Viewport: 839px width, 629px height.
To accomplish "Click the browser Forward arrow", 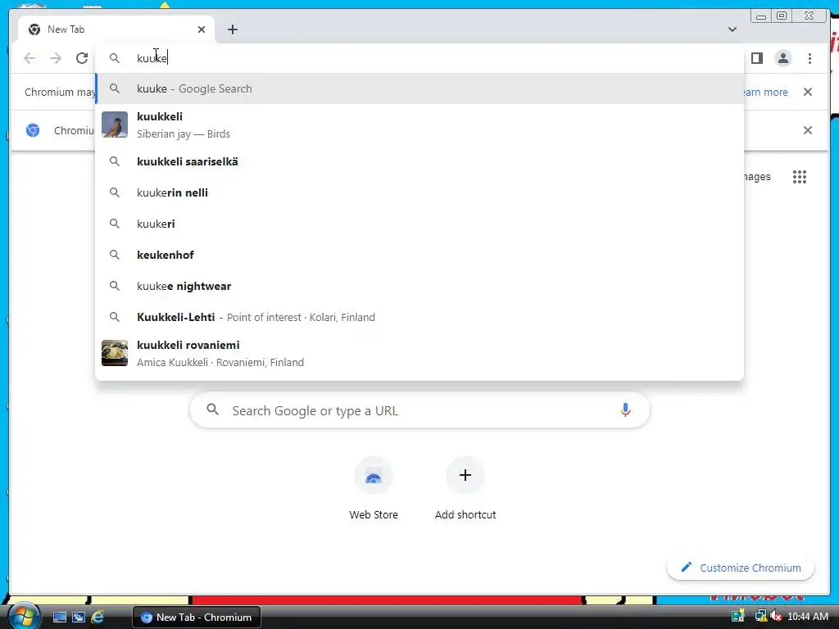I will tap(56, 58).
